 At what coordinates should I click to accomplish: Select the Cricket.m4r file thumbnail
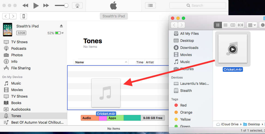click(x=232, y=49)
